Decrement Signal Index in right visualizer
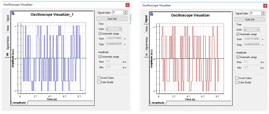The width and height of the screenshot is (269, 114). 264,14
